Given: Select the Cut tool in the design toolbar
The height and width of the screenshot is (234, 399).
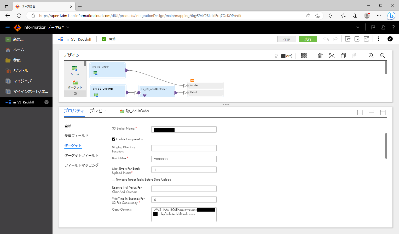Looking at the screenshot, I should (332, 56).
